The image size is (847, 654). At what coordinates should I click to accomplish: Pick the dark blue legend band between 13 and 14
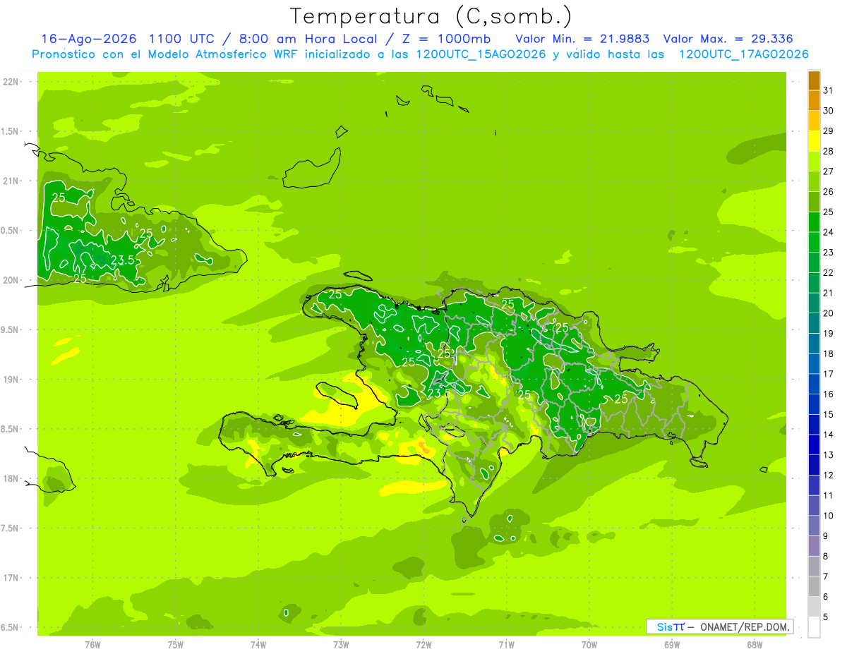pos(814,444)
